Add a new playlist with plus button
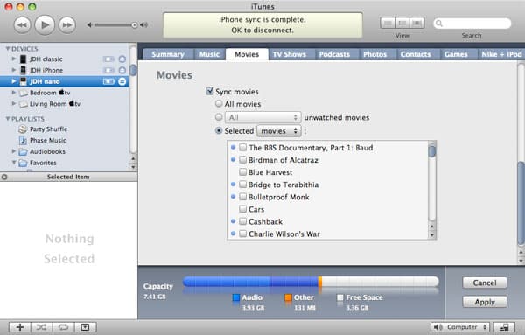Screen dimensions: 525x335 [20, 327]
